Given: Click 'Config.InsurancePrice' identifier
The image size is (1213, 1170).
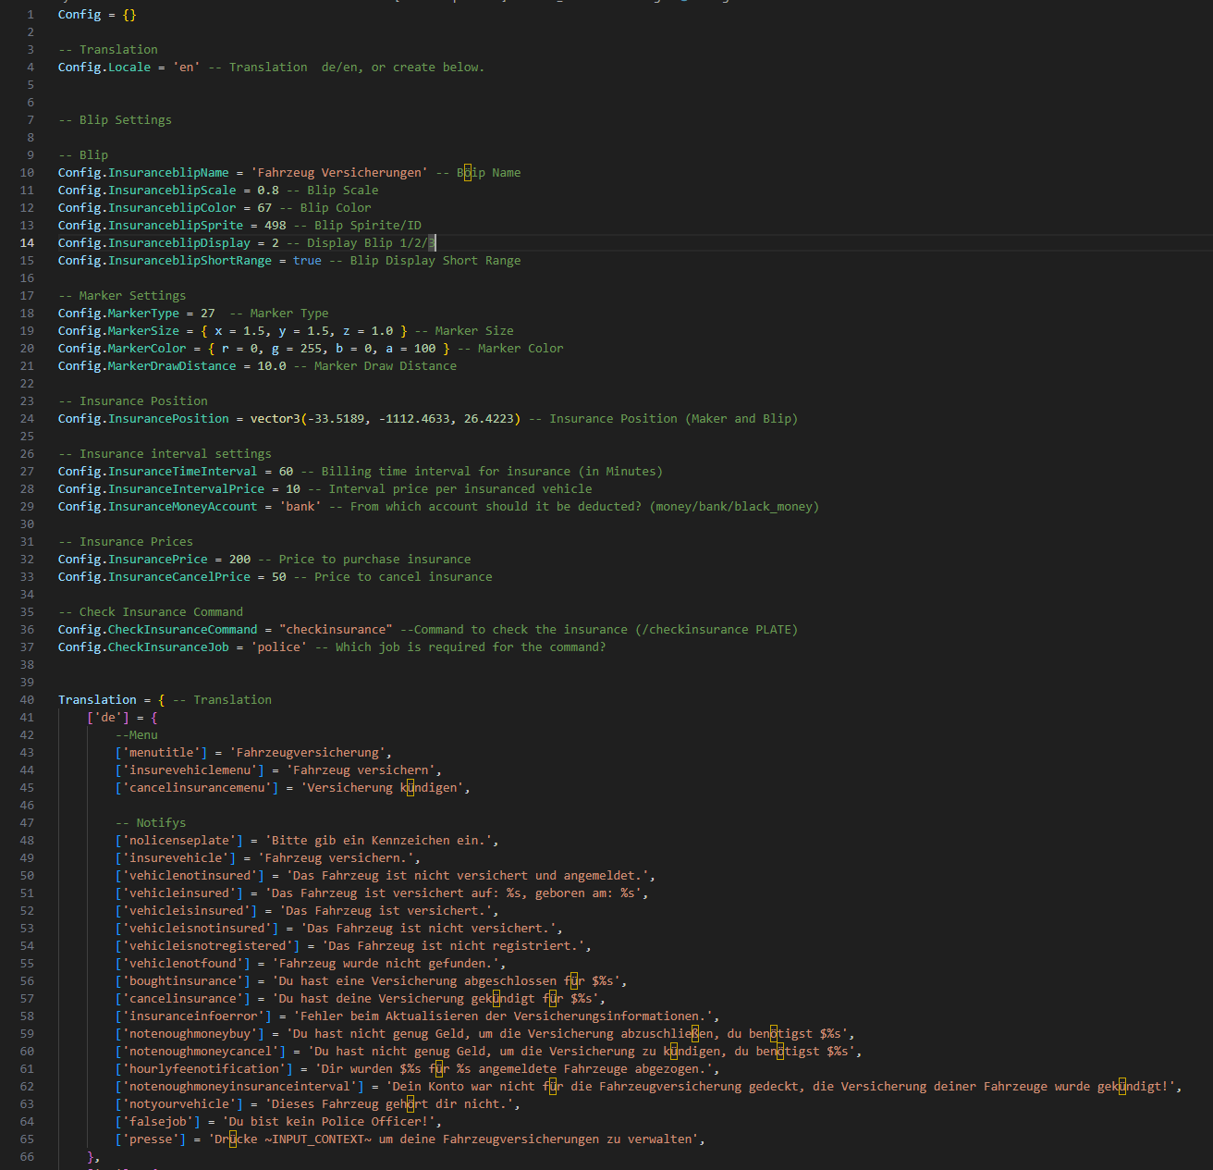Looking at the screenshot, I should click(133, 560).
